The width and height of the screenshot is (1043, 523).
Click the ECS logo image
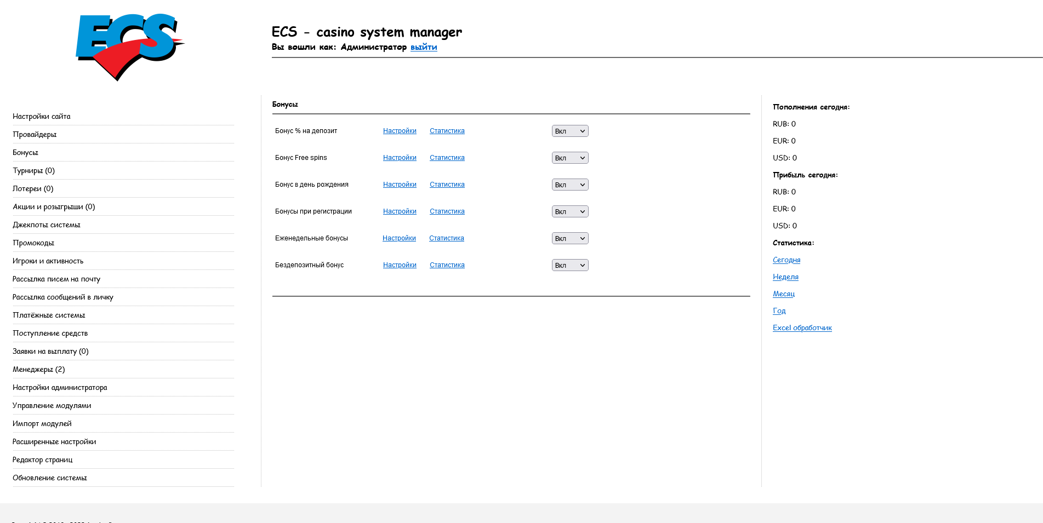coord(130,47)
